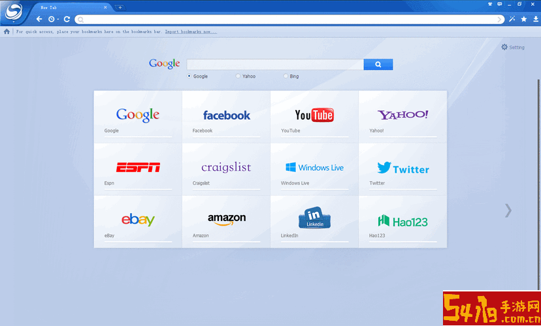Click Import bookmarks now link
The image size is (541, 326).
point(191,32)
